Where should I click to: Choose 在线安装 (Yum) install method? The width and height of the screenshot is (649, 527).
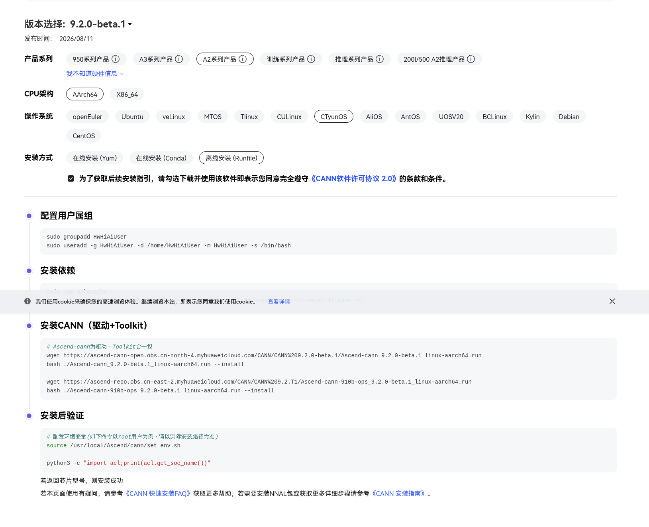pyautogui.click(x=95, y=158)
